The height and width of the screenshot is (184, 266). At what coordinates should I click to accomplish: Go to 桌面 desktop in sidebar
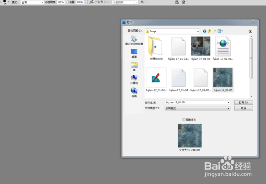[x=134, y=54]
